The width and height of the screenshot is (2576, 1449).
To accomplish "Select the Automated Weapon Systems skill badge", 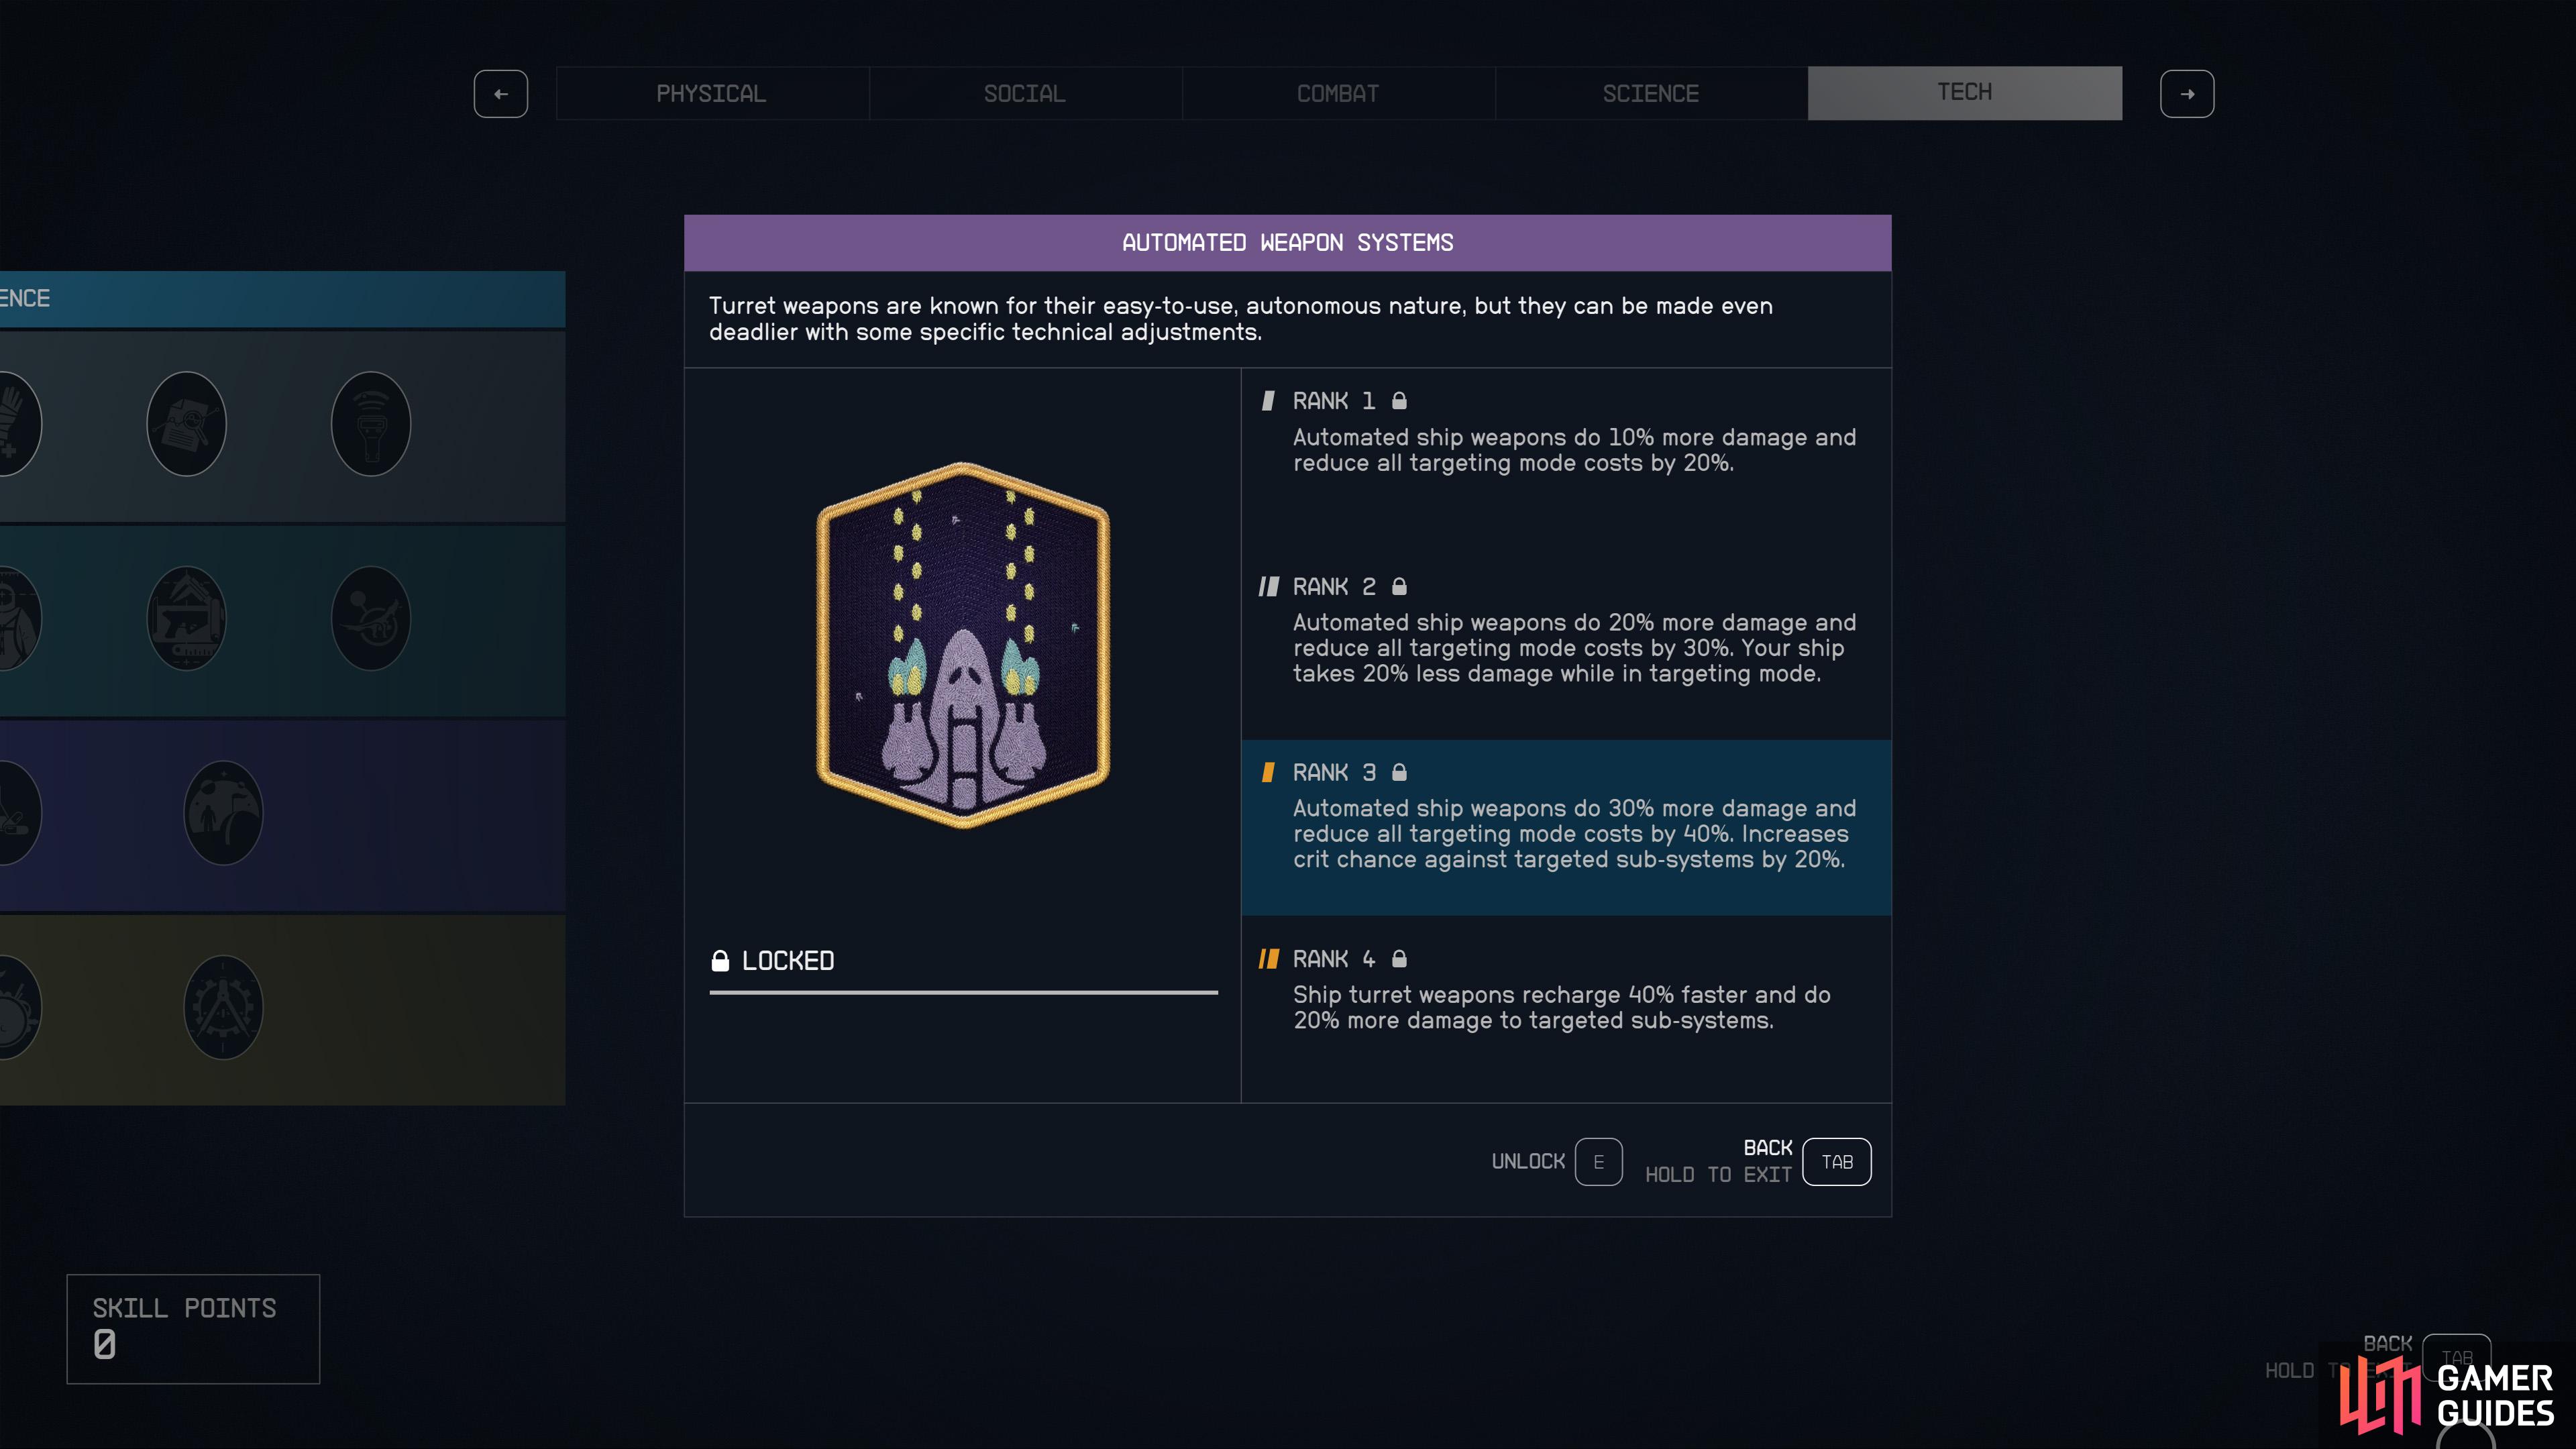I will 963,645.
